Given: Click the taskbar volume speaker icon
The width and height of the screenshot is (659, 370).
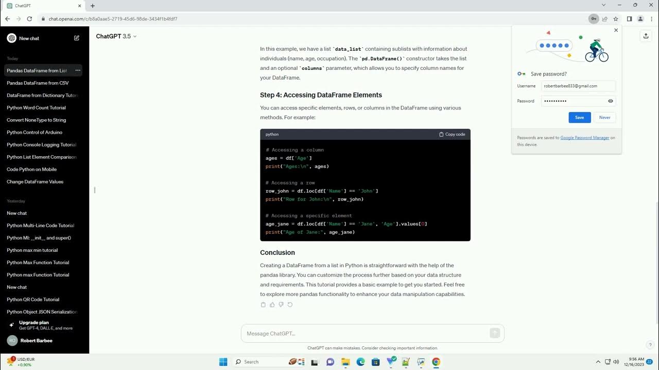Looking at the screenshot, I should coord(616,362).
